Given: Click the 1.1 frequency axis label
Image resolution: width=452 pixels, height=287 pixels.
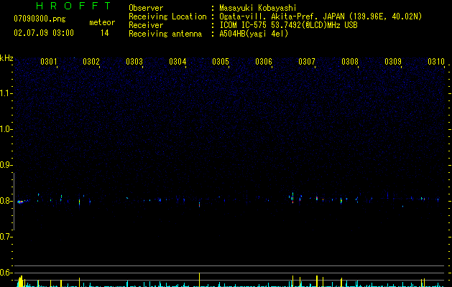Looking at the screenshot, I should point(5,93).
